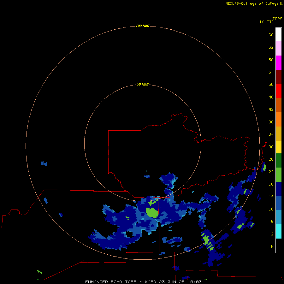This screenshot has height=284, width=284.
Task: Click the yellow 34 kft legend swatch
Action: [279, 147]
